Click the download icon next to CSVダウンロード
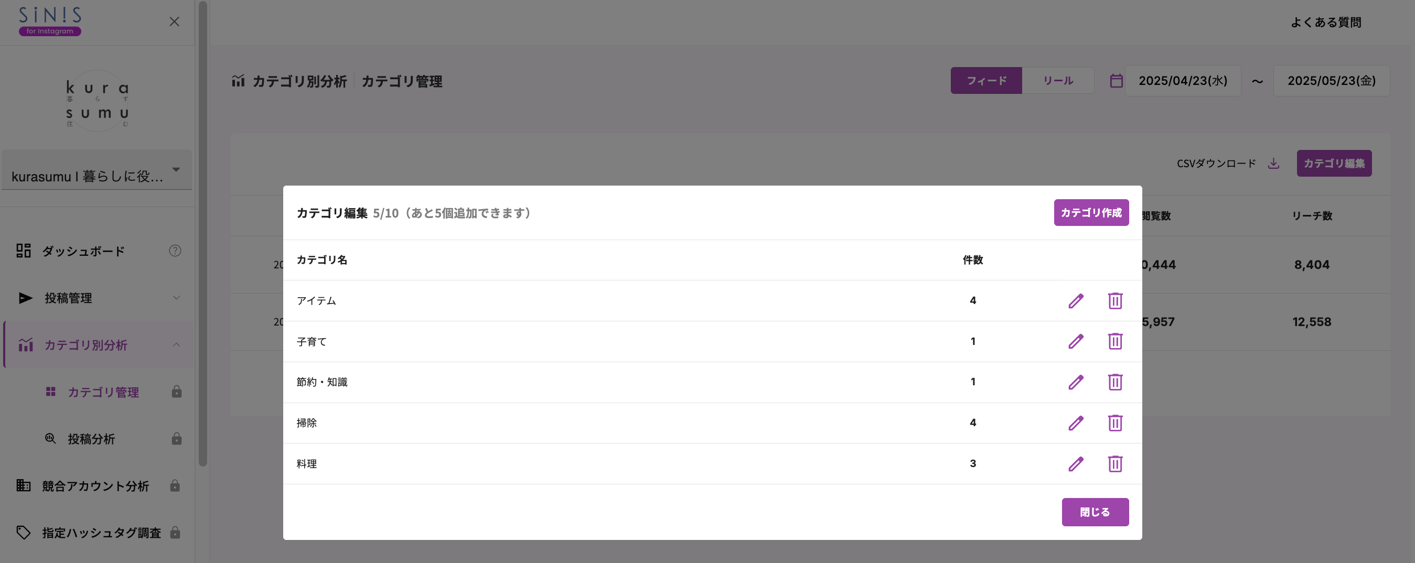The image size is (1415, 563). 1274,163
